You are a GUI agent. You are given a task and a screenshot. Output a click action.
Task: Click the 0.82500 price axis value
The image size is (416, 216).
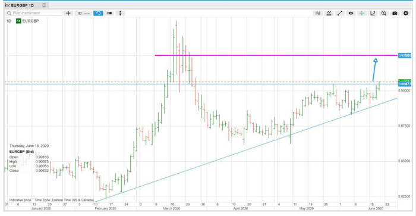(x=404, y=196)
